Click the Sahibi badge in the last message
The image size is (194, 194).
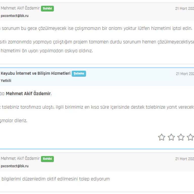tap(47, 159)
